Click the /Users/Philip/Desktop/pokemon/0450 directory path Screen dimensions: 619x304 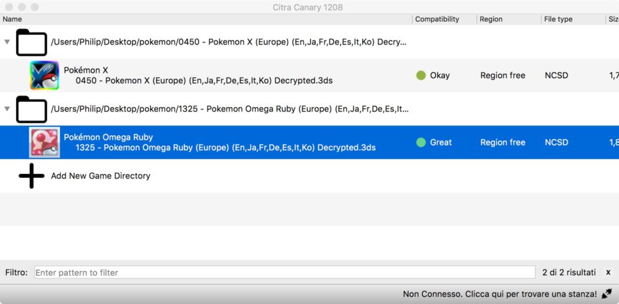(x=228, y=43)
